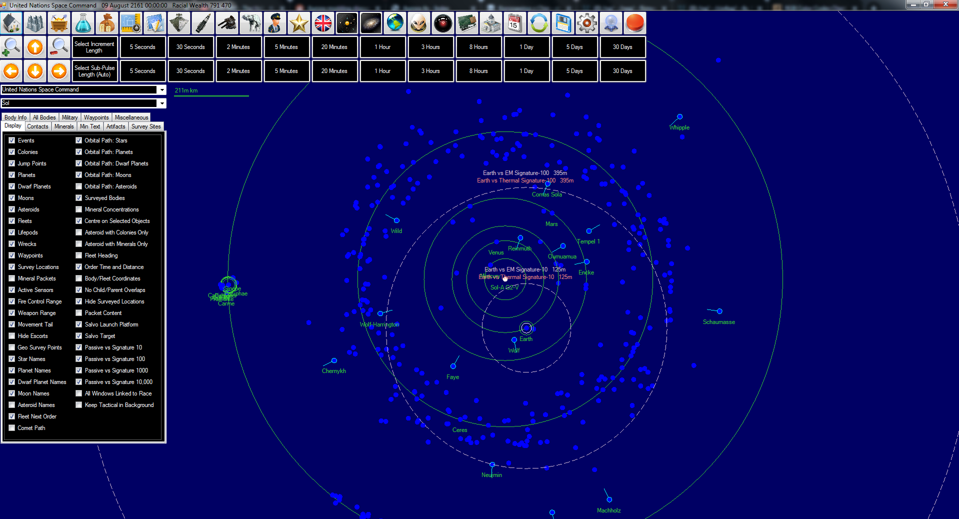Viewport: 959px width, 519px height.
Task: Enable the Comet Path checkbox
Action: point(11,428)
